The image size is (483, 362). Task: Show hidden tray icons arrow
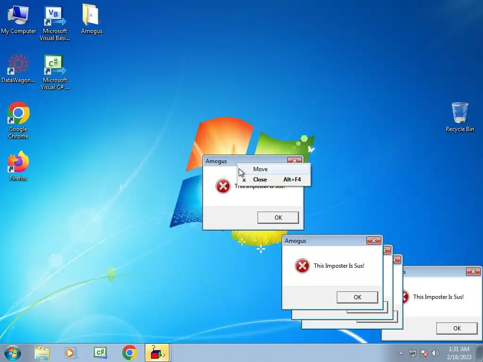point(401,353)
